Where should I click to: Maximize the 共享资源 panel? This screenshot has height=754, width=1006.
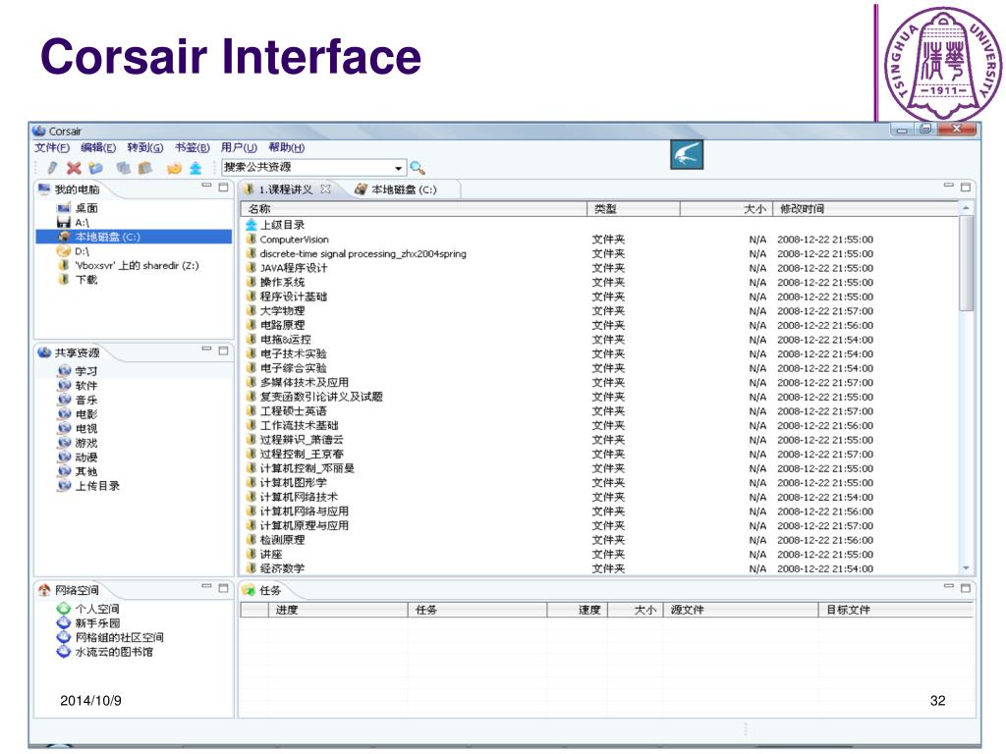(x=223, y=350)
